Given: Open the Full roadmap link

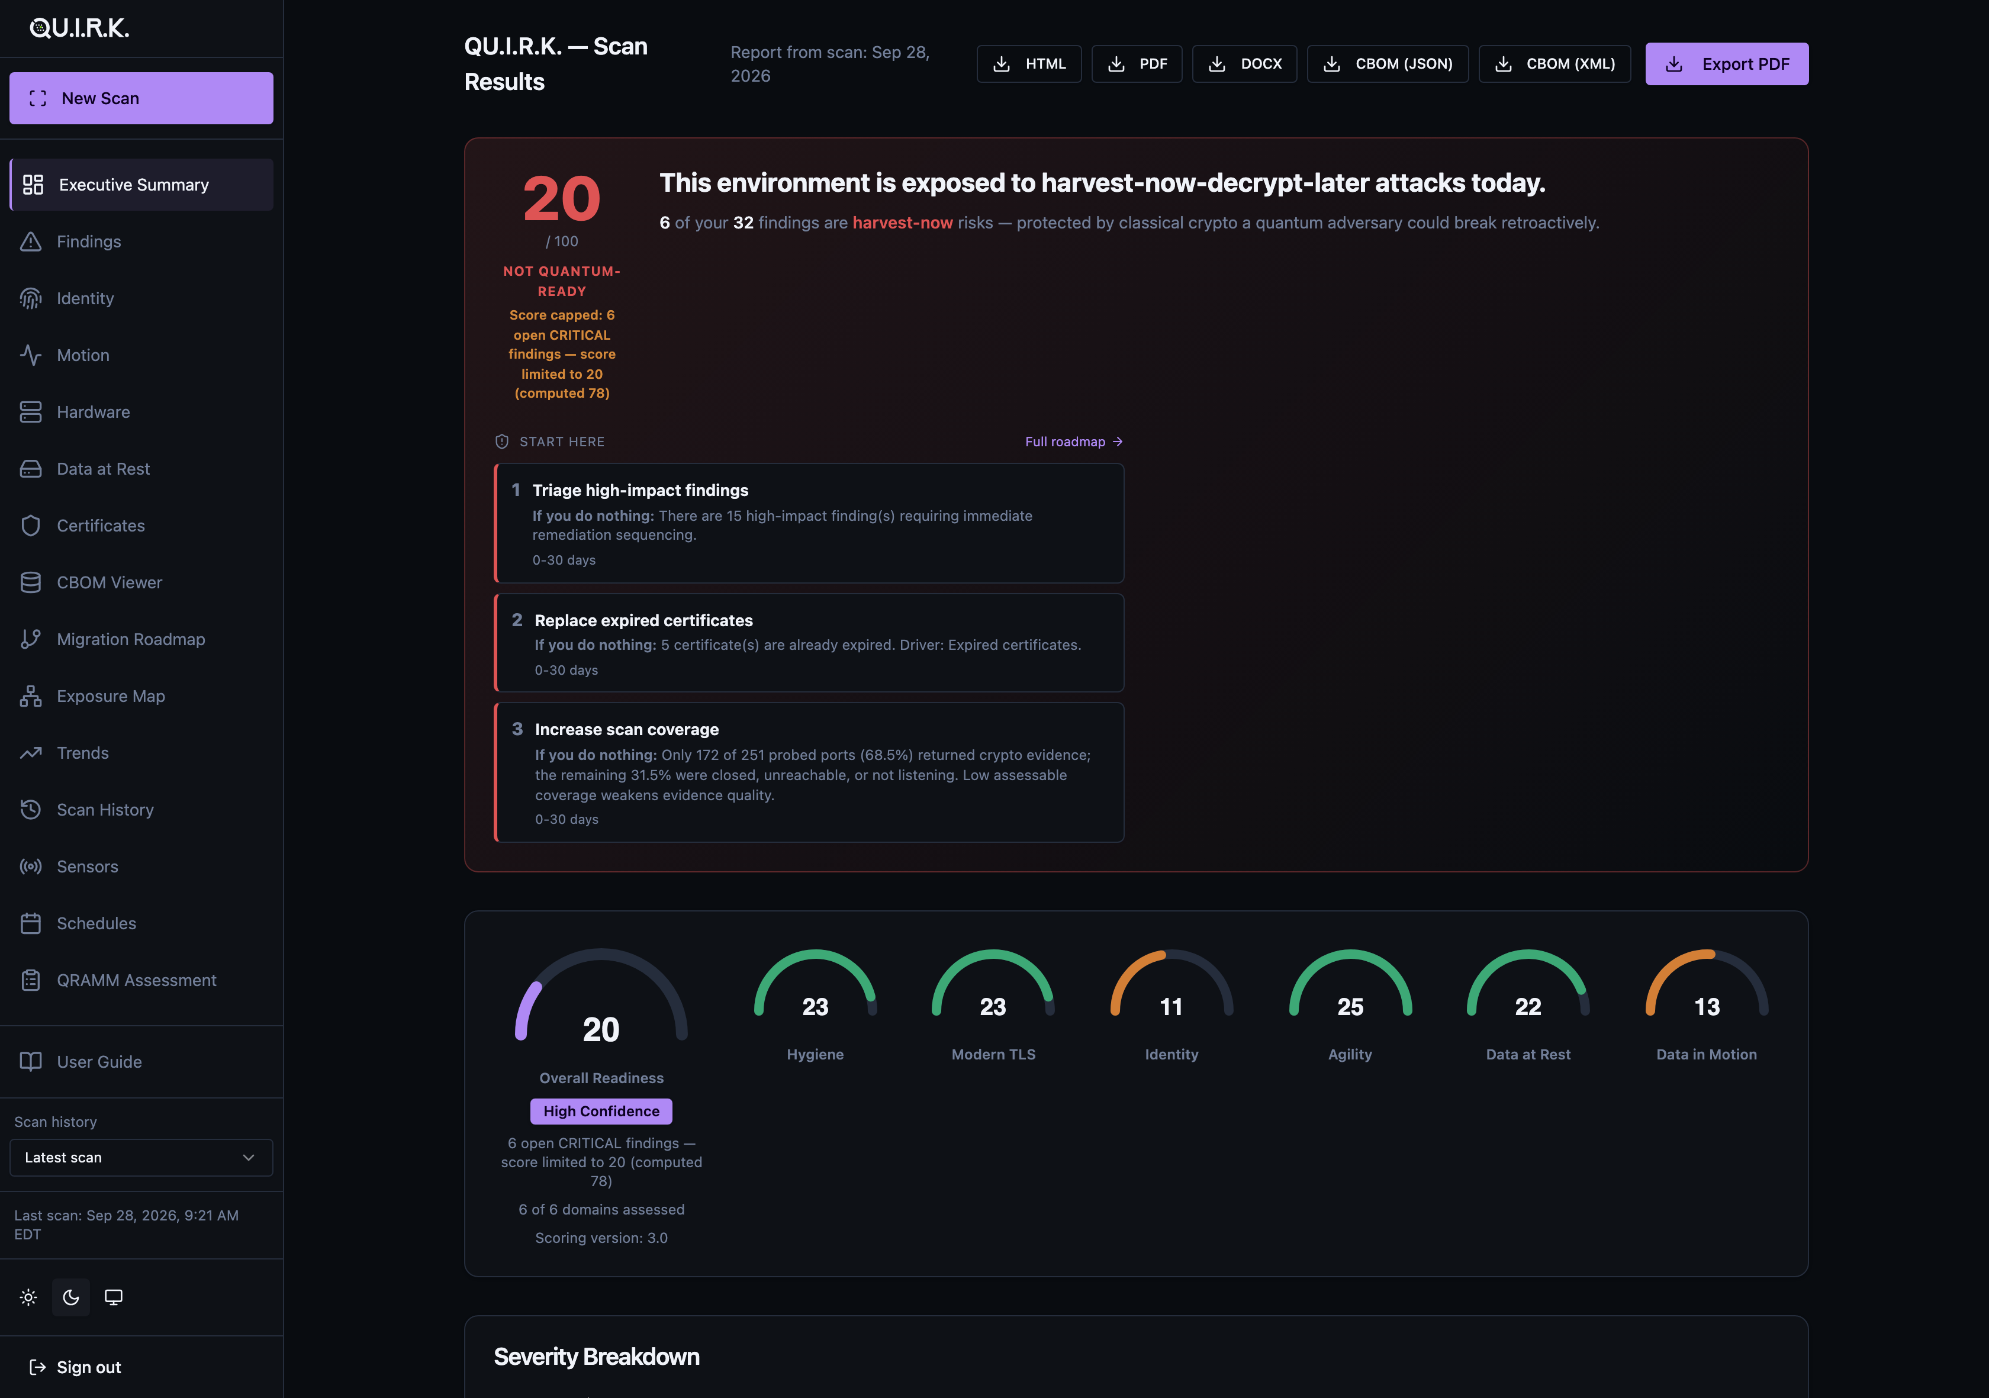Looking at the screenshot, I should [x=1074, y=442].
